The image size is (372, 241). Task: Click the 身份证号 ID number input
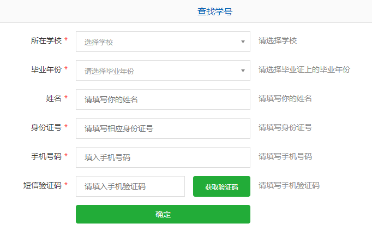click(163, 128)
